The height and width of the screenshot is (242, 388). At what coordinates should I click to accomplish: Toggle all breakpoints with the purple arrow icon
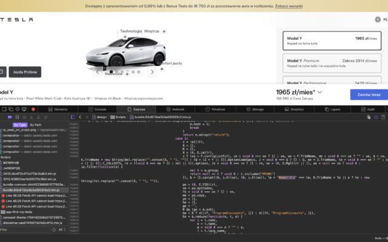pyautogui.click(x=10, y=117)
